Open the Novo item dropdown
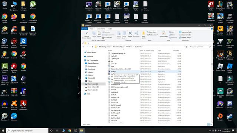The image size is (237, 133). tap(152, 32)
